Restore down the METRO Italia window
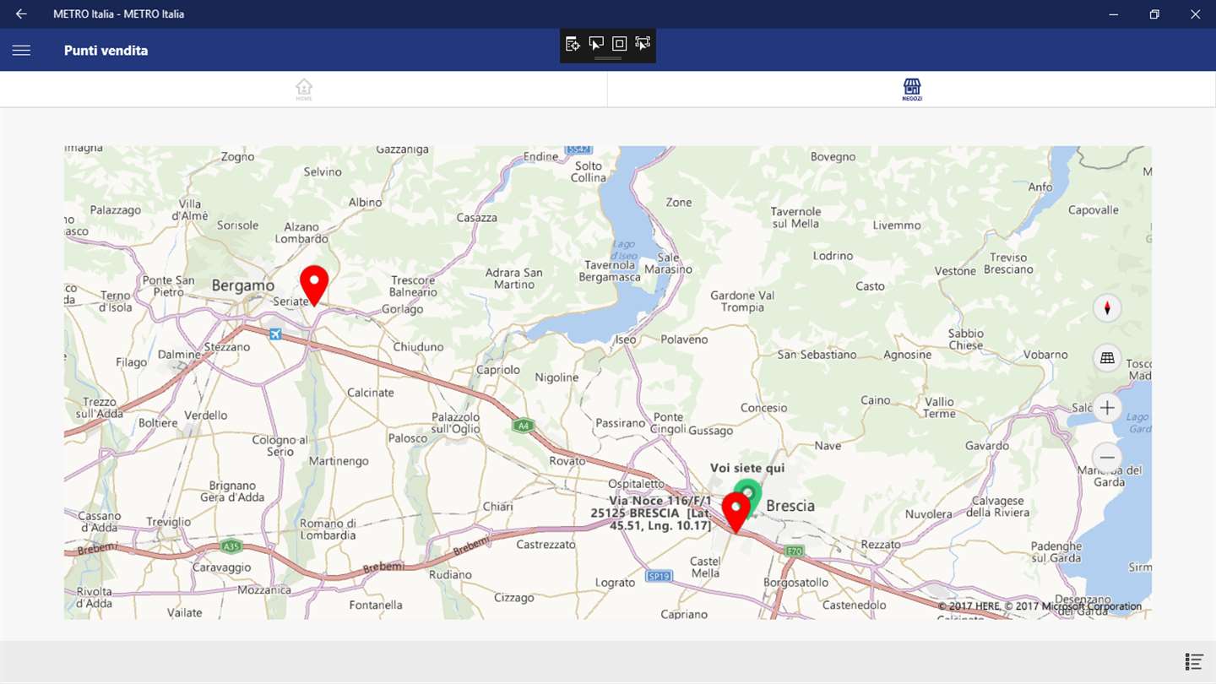This screenshot has width=1216, height=684. tap(1154, 14)
